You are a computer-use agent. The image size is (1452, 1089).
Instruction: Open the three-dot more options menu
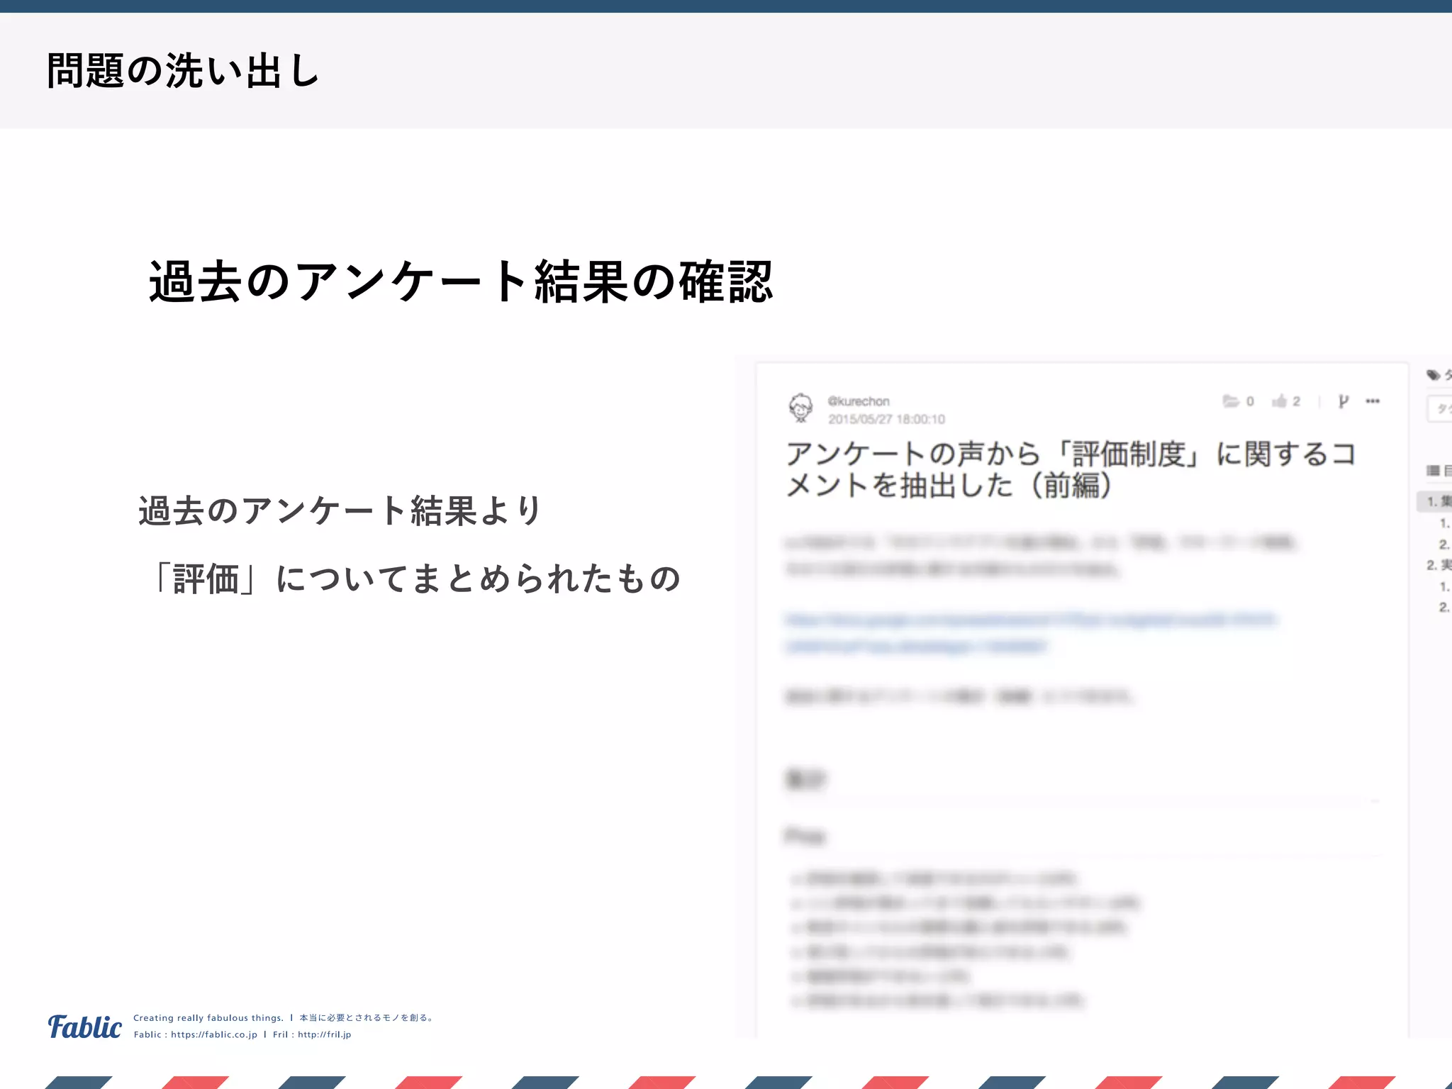click(1373, 401)
